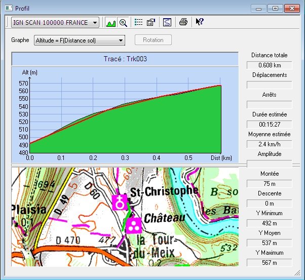Click the three-dot ruins waypoint marker on map
This screenshot has height=280, width=305.
click(133, 226)
